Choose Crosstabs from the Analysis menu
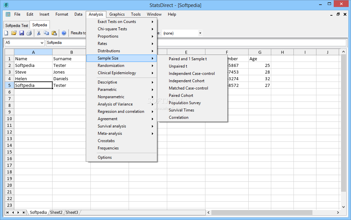 pos(122,141)
